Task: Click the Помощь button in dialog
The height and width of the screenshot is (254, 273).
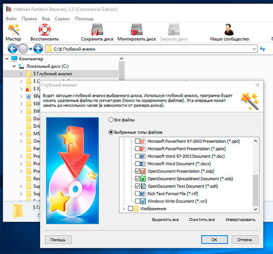Action: click(x=58, y=240)
